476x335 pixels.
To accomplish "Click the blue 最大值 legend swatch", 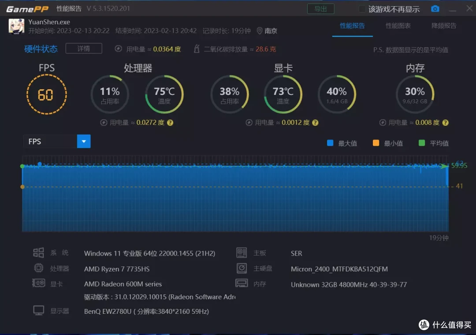I will tap(330, 143).
